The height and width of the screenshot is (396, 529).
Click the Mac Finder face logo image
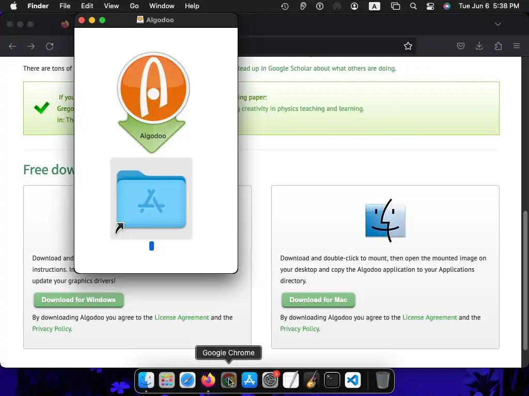click(x=385, y=220)
